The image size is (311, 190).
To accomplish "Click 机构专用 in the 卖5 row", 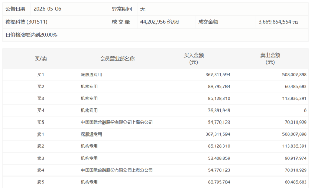I will pos(89,182).
